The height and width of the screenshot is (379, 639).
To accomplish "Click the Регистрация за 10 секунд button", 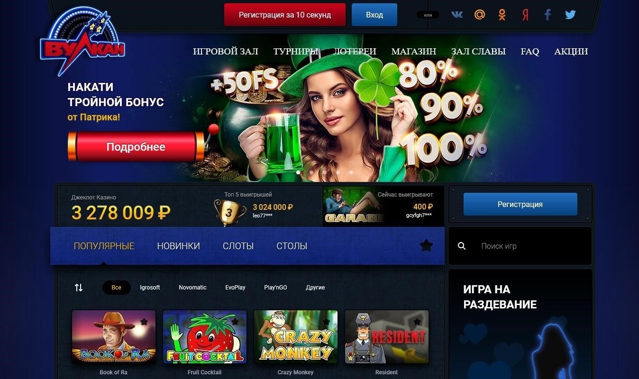I will tap(285, 15).
